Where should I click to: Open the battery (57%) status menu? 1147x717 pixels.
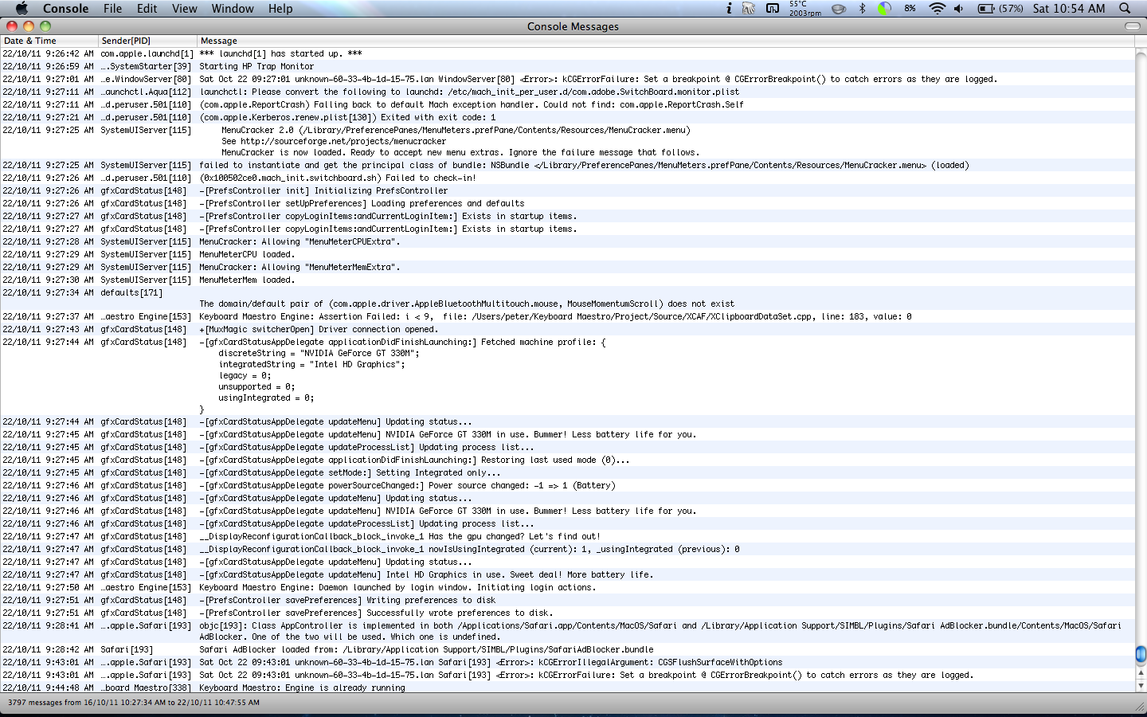pos(1000,9)
